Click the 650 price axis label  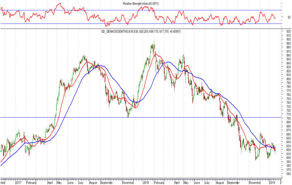tap(288, 138)
